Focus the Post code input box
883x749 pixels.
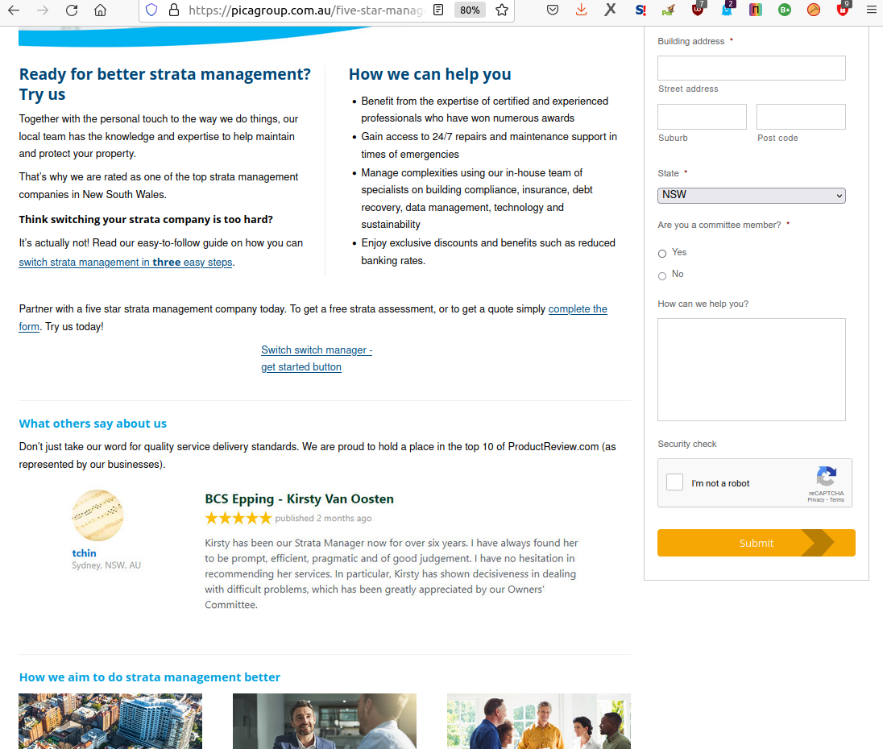pos(800,117)
